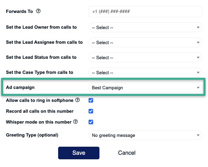Click the Case Type dropdown arrow
The image size is (208, 167).
click(198, 72)
